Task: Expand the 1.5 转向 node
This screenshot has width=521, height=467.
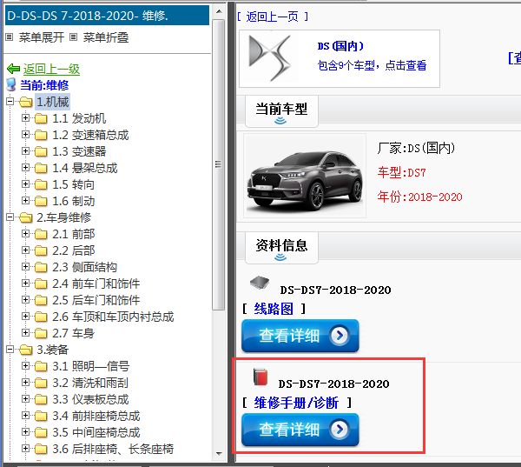Action: tap(25, 183)
